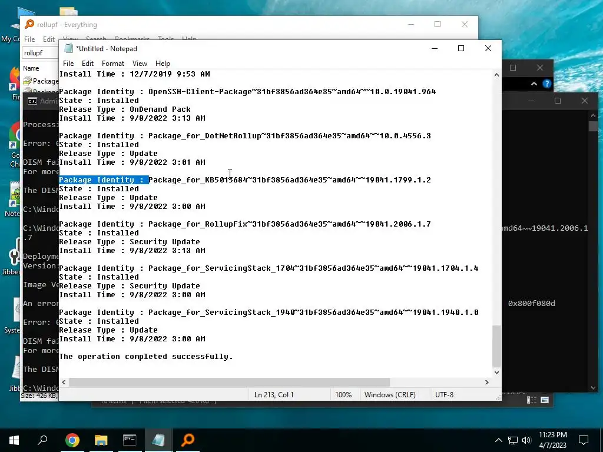The width and height of the screenshot is (603, 452).
Task: Click the rollupf search field in Everything
Action: (41, 52)
